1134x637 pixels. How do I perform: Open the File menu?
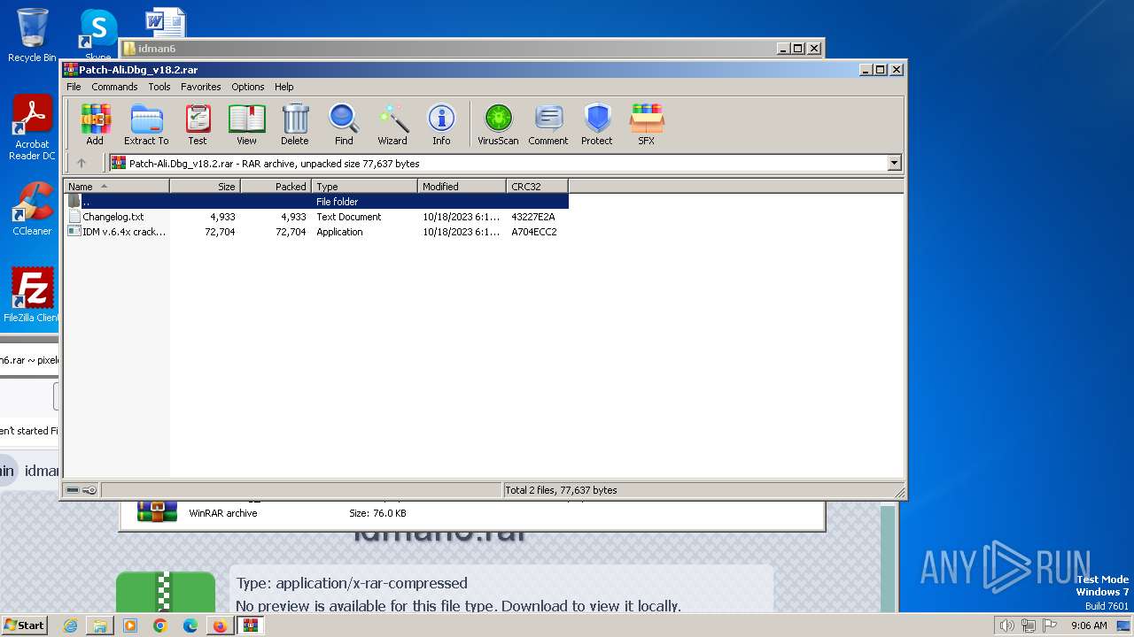[x=74, y=87]
